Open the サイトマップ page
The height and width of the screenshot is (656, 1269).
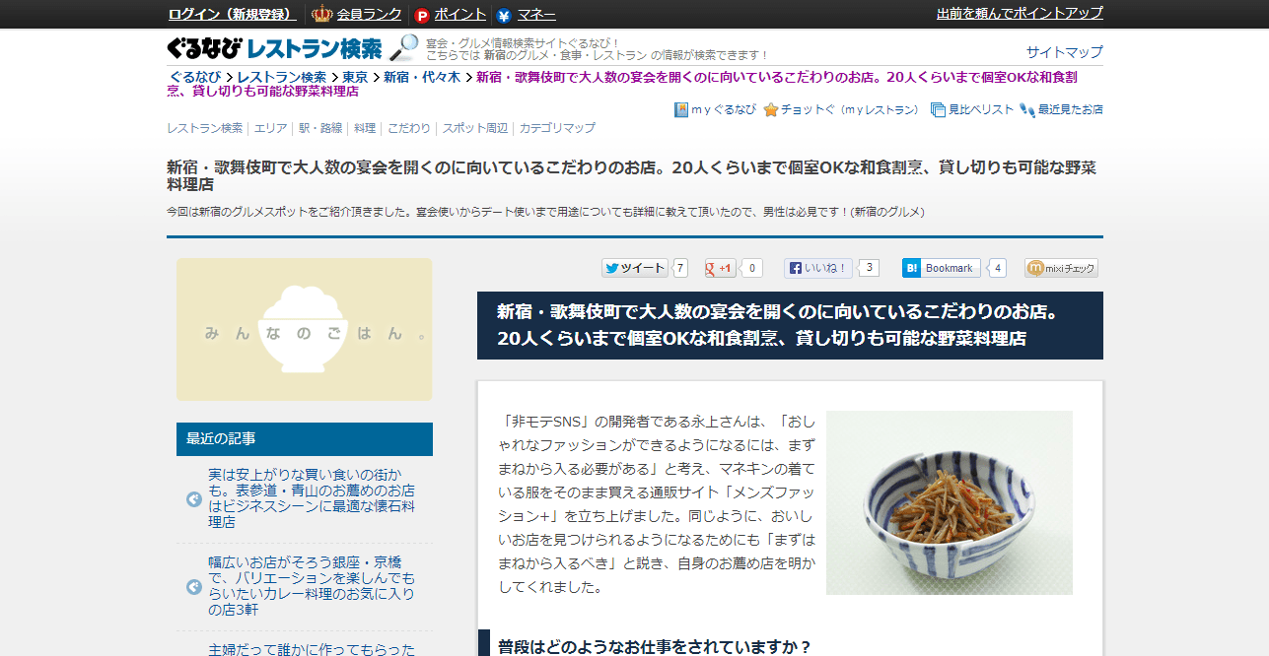pyautogui.click(x=1062, y=50)
